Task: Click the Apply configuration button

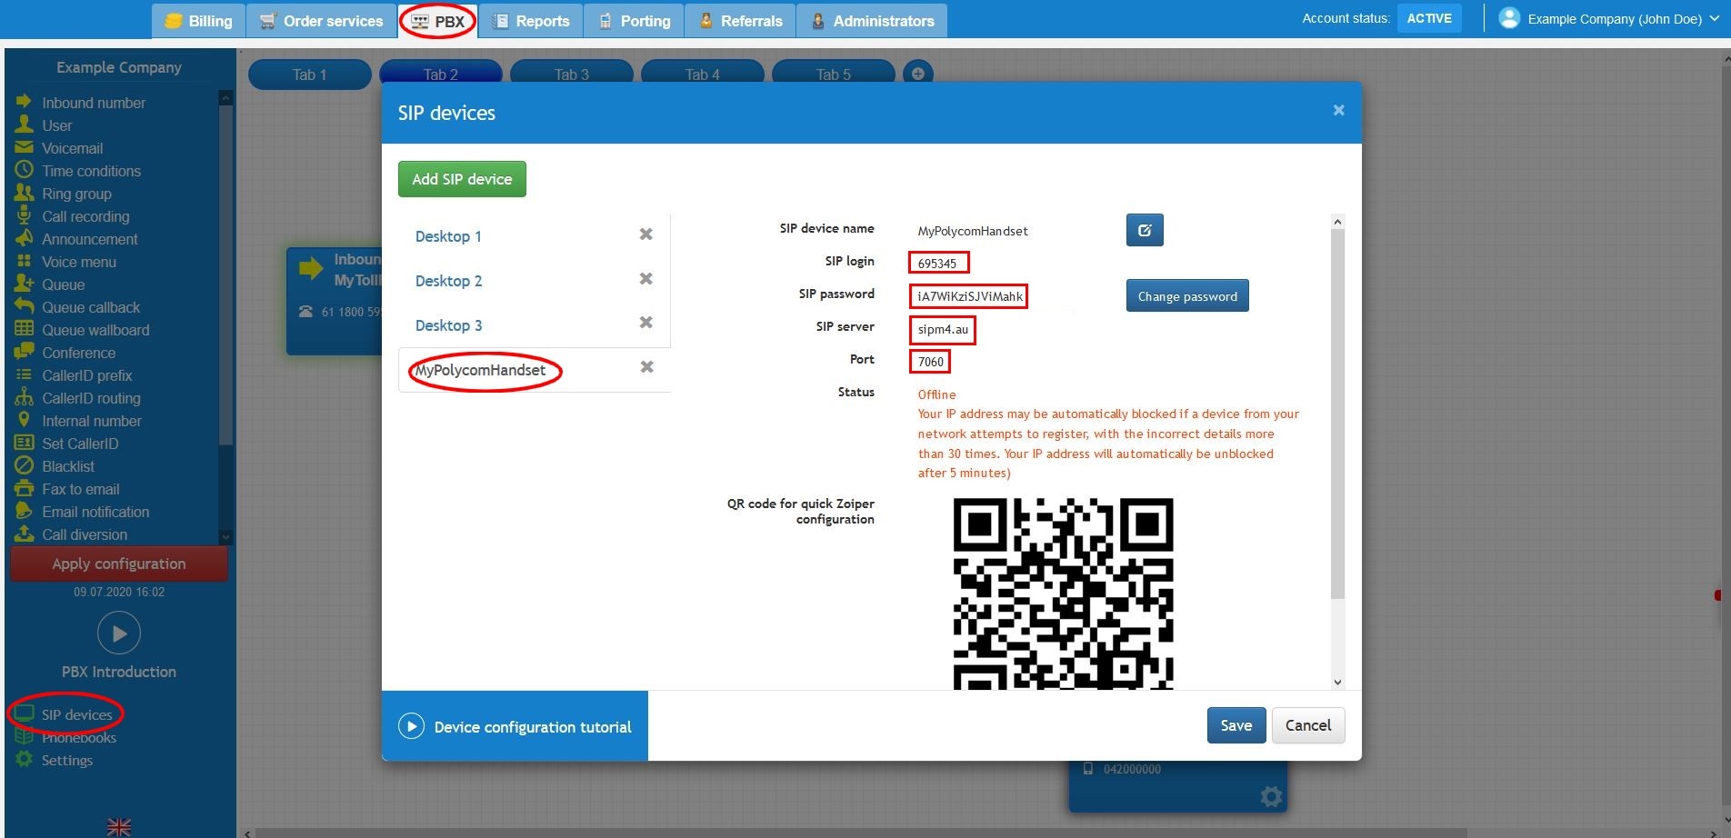Action: 119,564
